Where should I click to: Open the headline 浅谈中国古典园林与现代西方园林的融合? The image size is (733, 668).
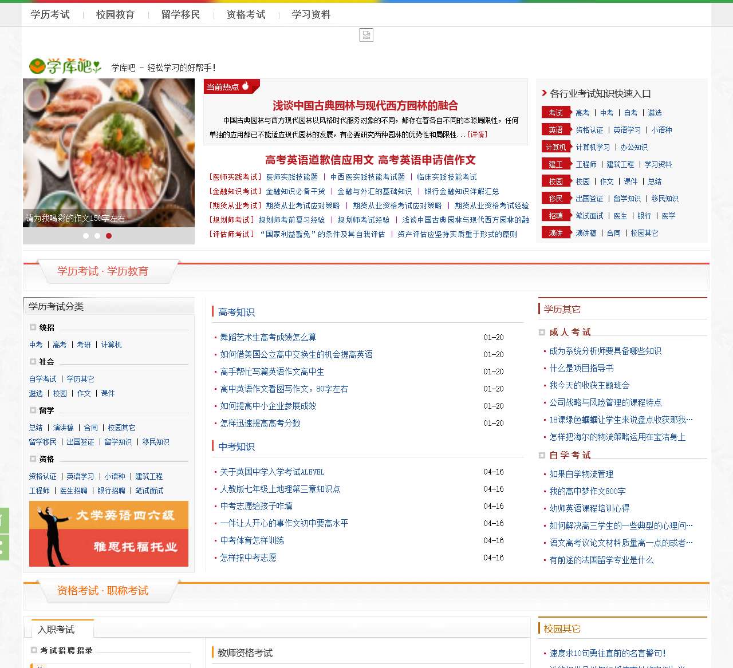(365, 105)
